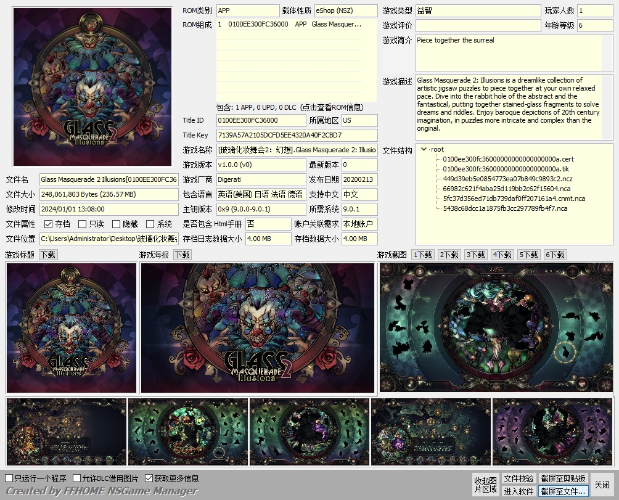619x500 pixels.
Task: Uncheck the 获取更多信息 option
Action: tap(149, 478)
